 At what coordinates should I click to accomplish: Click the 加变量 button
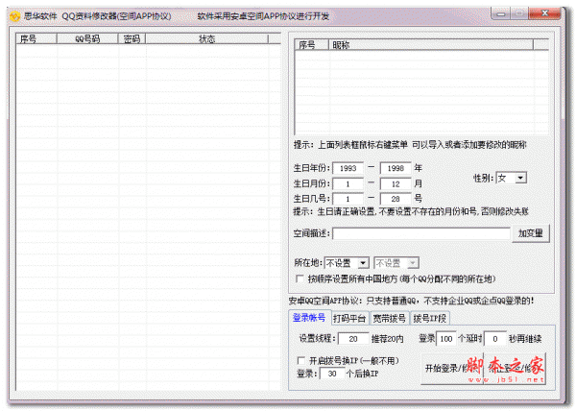pyautogui.click(x=531, y=233)
